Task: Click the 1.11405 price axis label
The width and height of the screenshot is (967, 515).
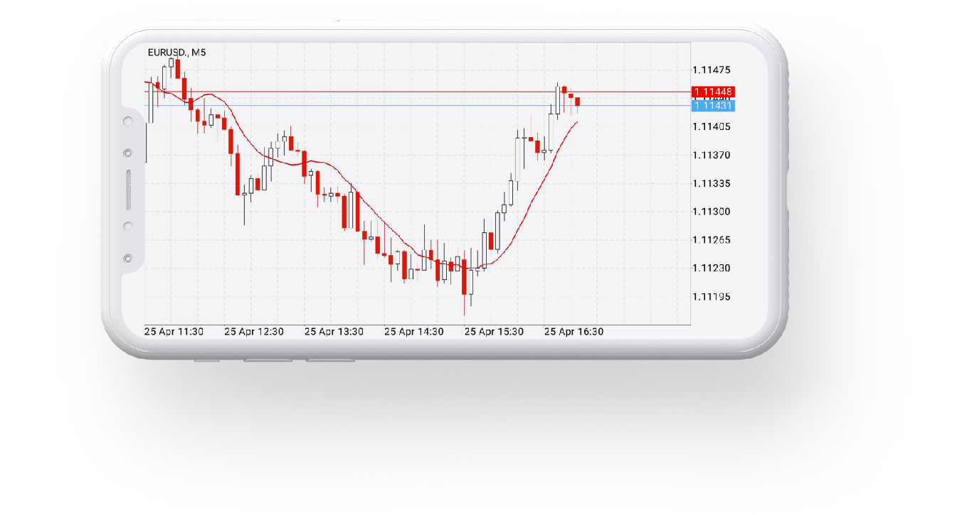Action: 712,126
